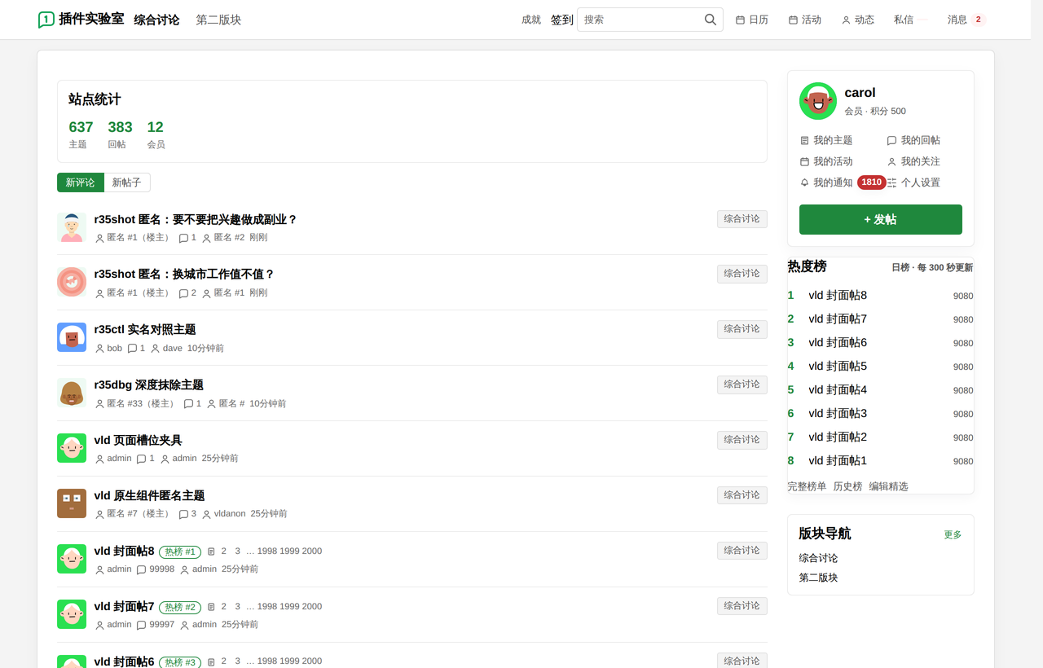This screenshot has width=1043, height=668.
Task: Click the avatar beside r35dbg 深度抹除主题
Action: point(72,393)
